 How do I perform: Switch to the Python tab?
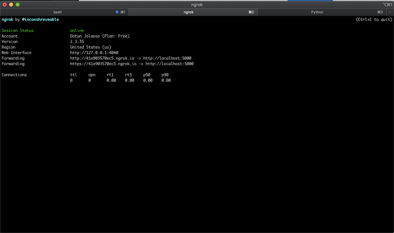coord(317,12)
